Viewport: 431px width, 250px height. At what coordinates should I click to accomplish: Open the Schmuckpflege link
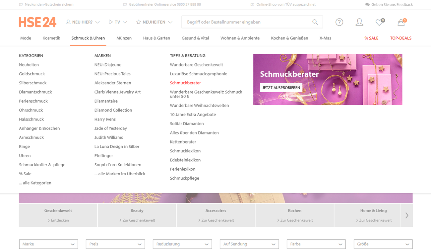[185, 178]
